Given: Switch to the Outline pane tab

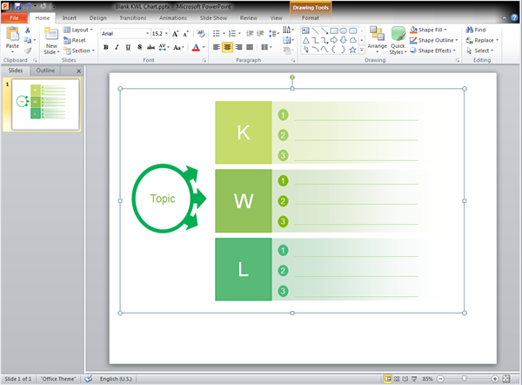Looking at the screenshot, I should tap(45, 71).
